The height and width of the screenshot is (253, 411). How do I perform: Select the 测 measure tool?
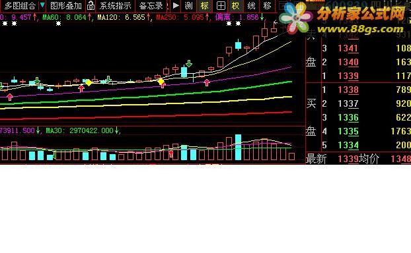tap(188, 6)
